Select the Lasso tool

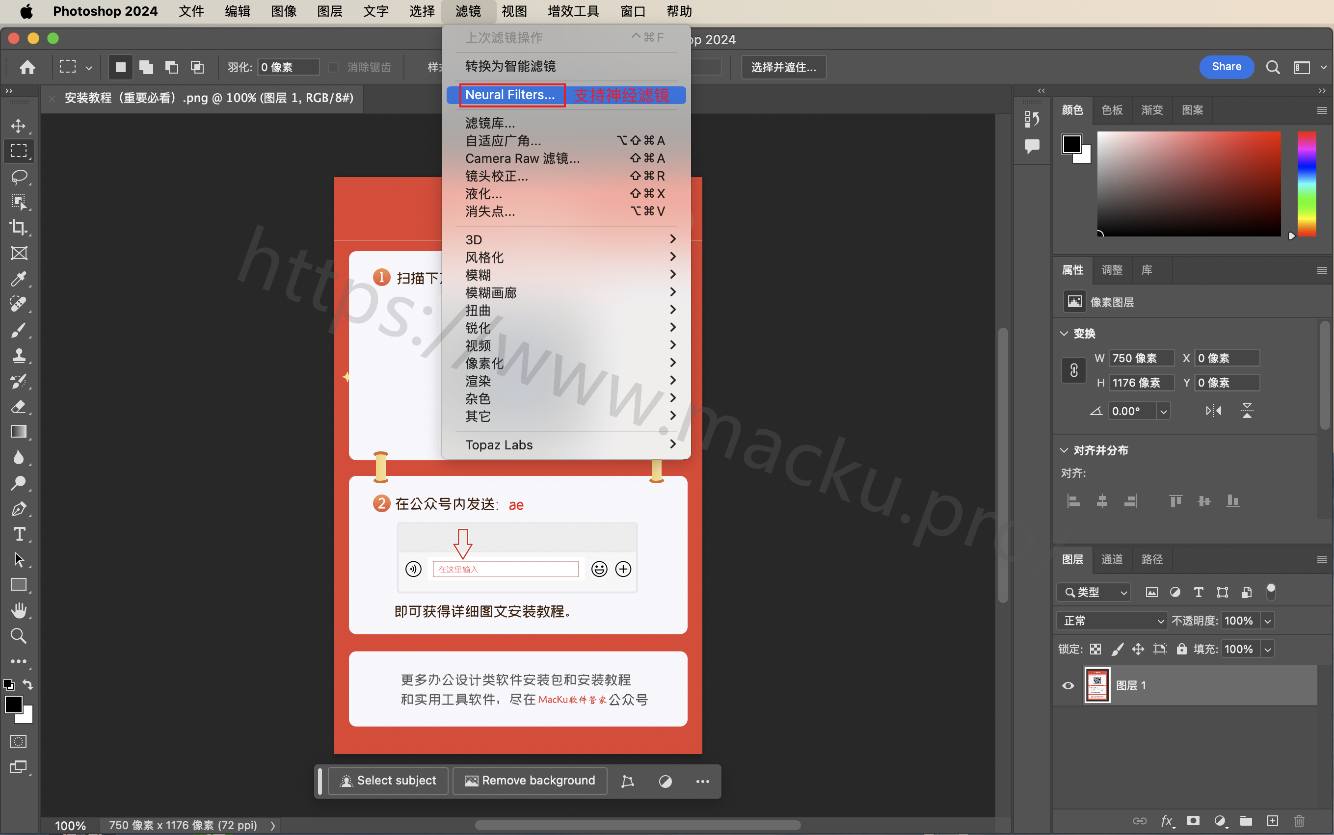pos(19,177)
